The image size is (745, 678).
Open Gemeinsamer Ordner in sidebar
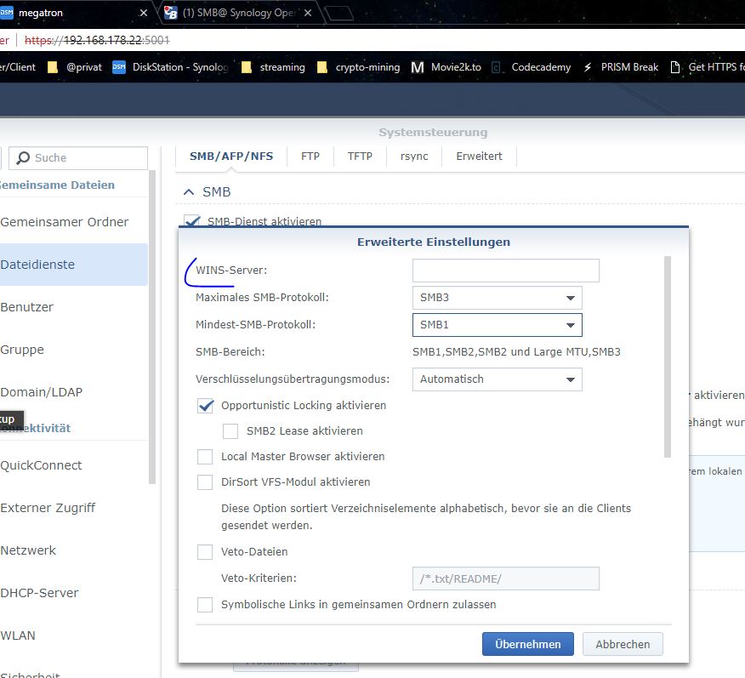pos(74,222)
